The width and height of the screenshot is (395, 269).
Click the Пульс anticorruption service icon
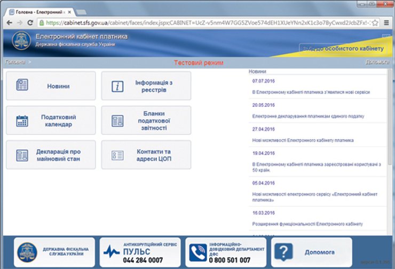click(112, 251)
